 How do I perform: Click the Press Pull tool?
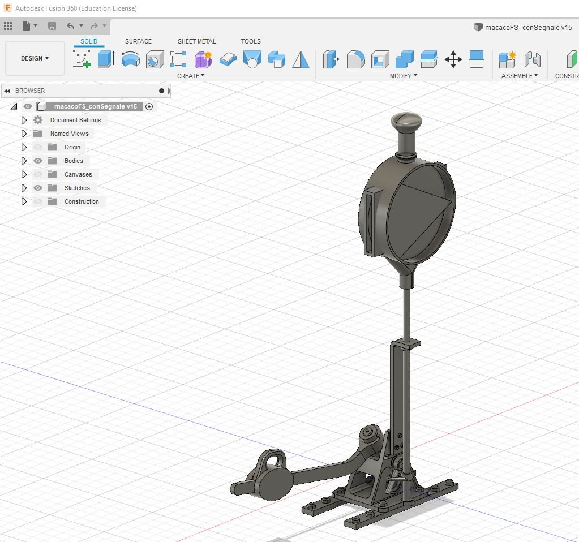point(331,59)
